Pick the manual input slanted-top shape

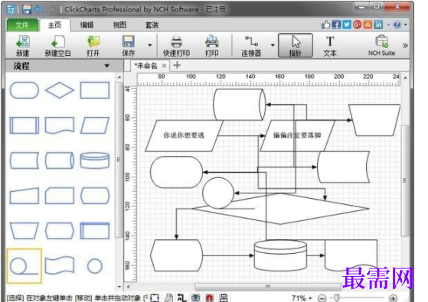click(25, 196)
